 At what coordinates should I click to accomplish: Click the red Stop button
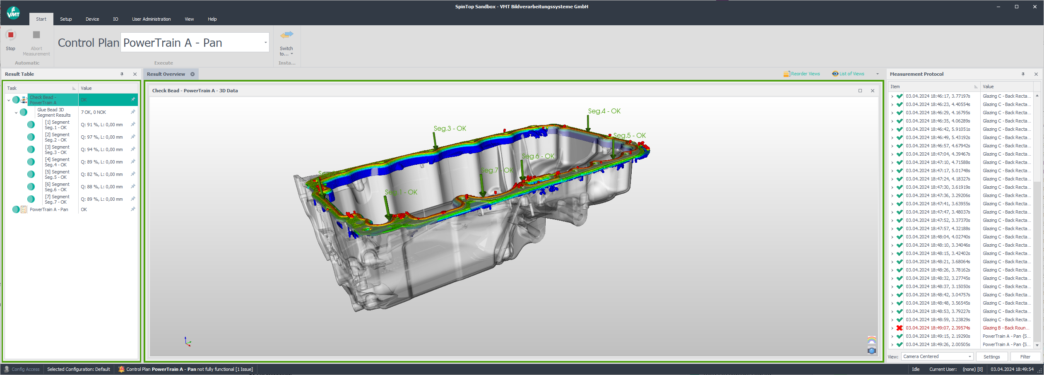(11, 35)
